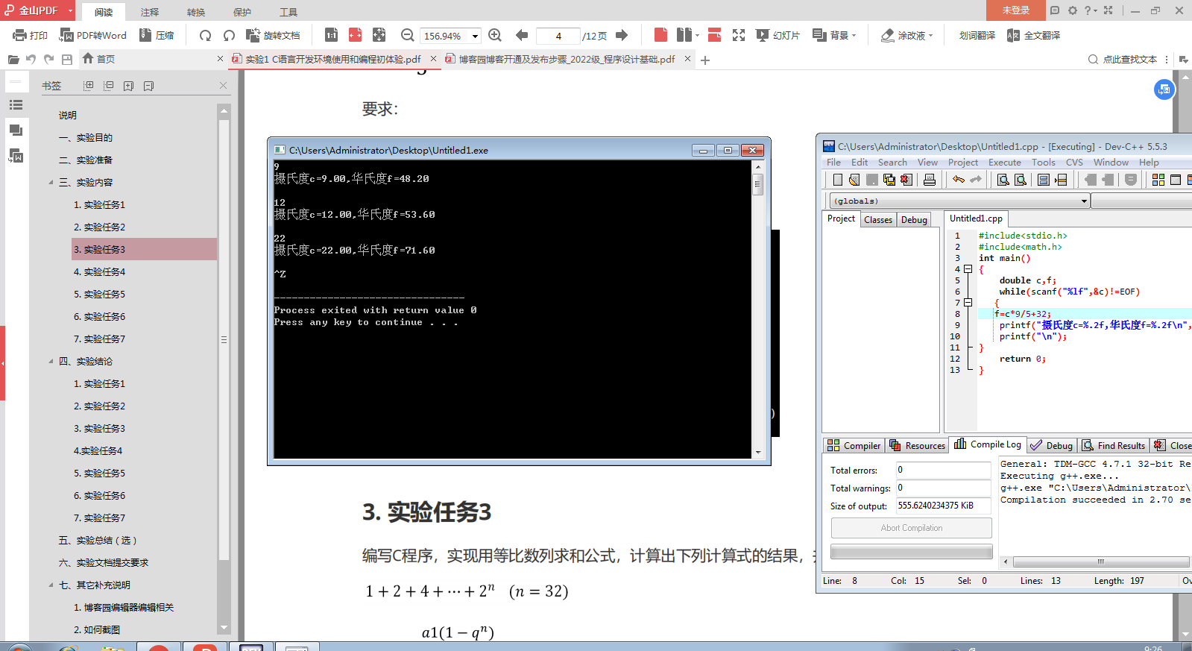
Task: Close the 实验1 C语言 PDF tab
Action: [x=433, y=58]
